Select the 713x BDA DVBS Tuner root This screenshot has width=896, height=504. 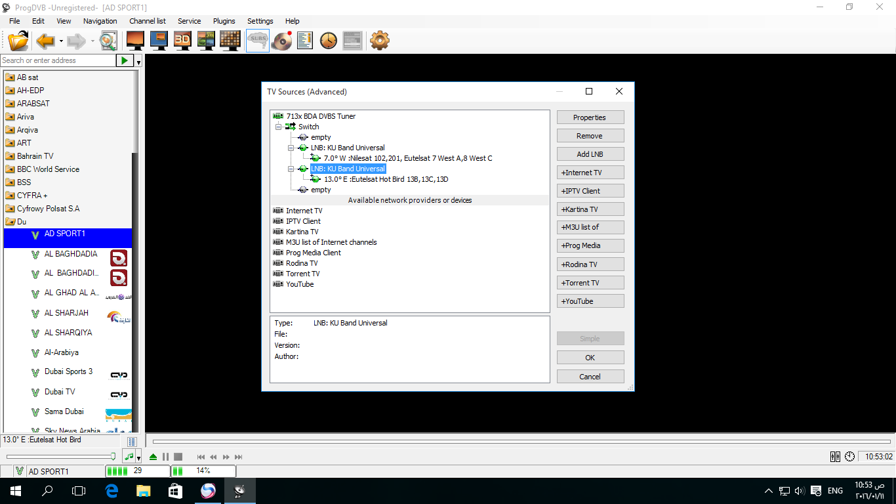click(321, 116)
